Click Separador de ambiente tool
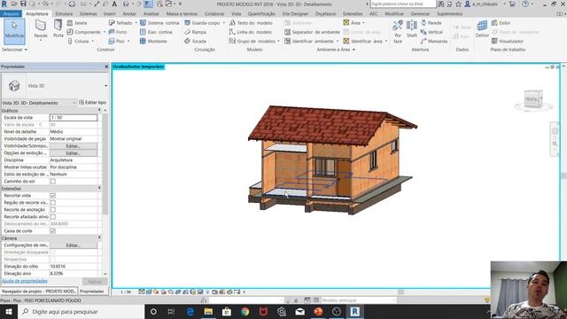Screen dimensions: 567x319 pyautogui.click(x=312, y=32)
